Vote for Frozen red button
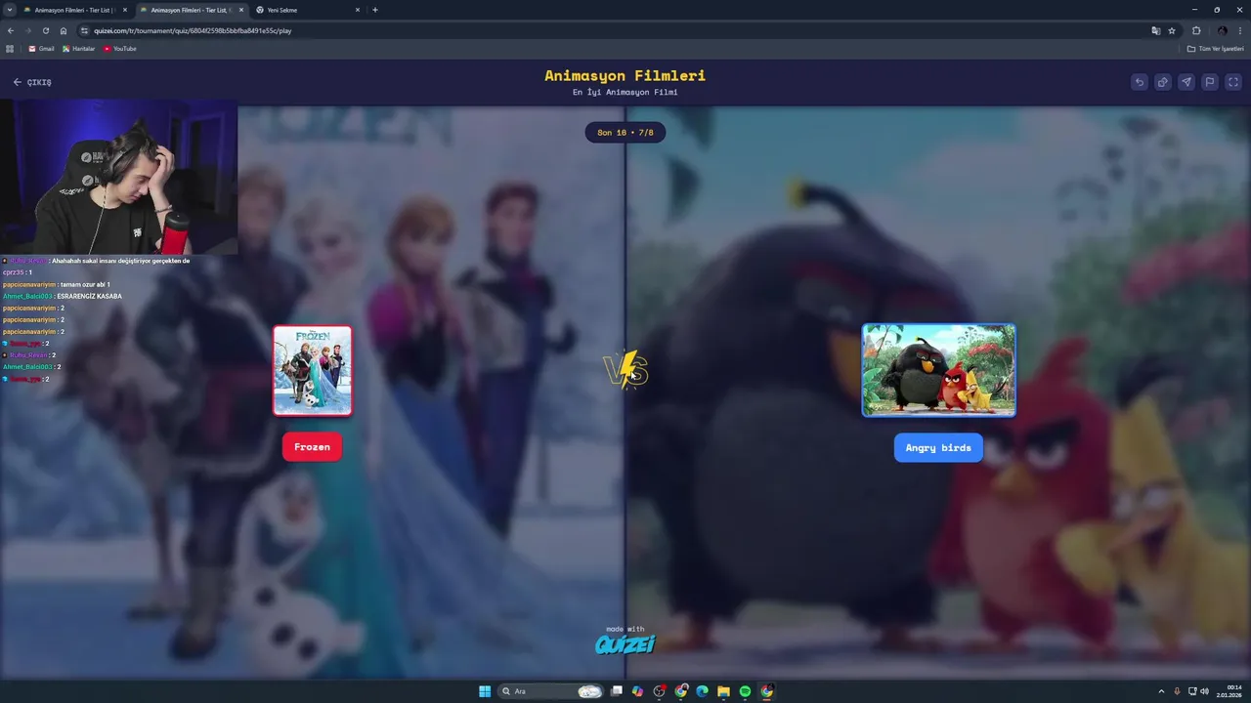 pyautogui.click(x=312, y=447)
